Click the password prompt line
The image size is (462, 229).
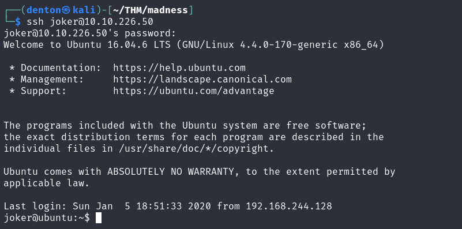pos(89,33)
